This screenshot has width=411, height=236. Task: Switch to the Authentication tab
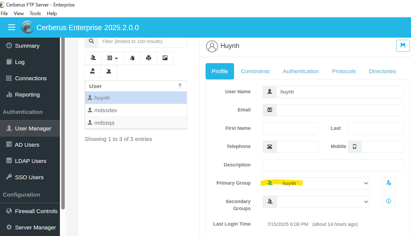click(301, 71)
